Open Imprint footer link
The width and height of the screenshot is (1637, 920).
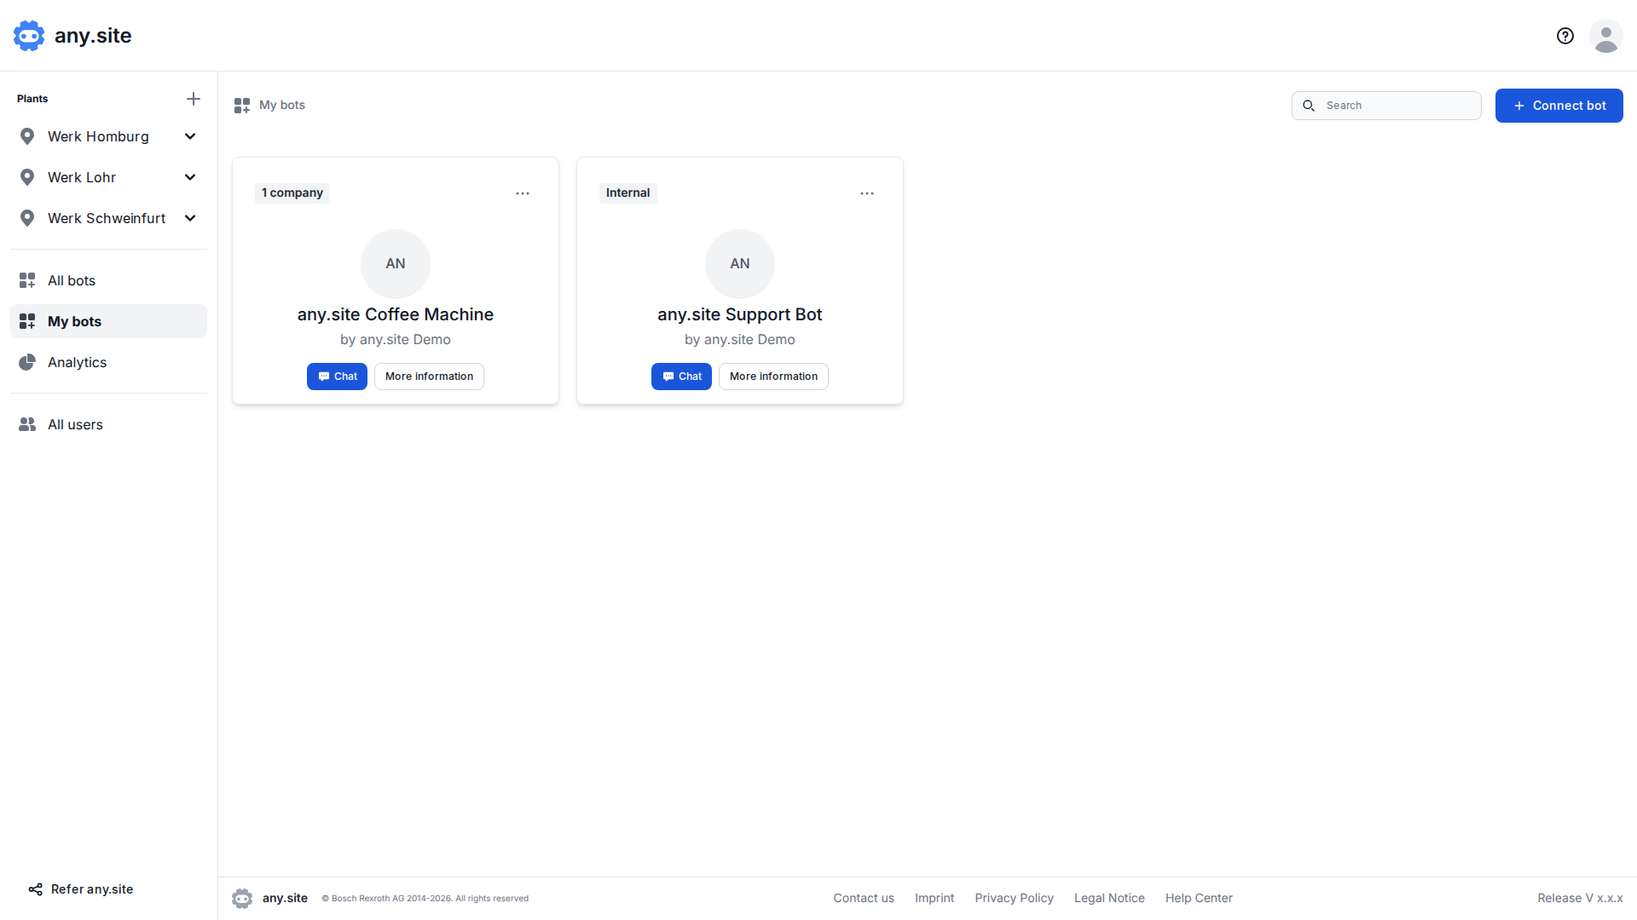(x=934, y=898)
